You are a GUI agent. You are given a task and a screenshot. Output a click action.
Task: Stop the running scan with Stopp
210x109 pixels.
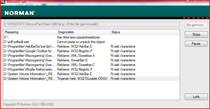(x=196, y=34)
